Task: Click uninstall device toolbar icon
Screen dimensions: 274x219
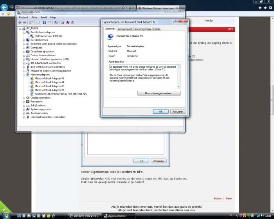Action: (x=73, y=23)
